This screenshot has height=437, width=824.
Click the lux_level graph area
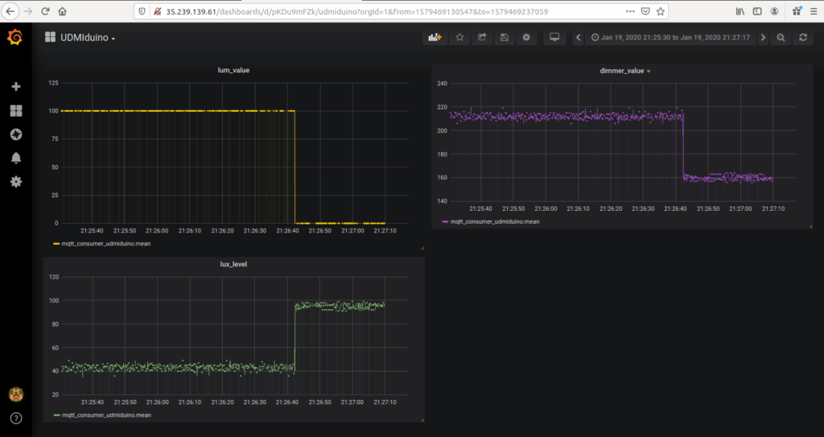(234, 336)
